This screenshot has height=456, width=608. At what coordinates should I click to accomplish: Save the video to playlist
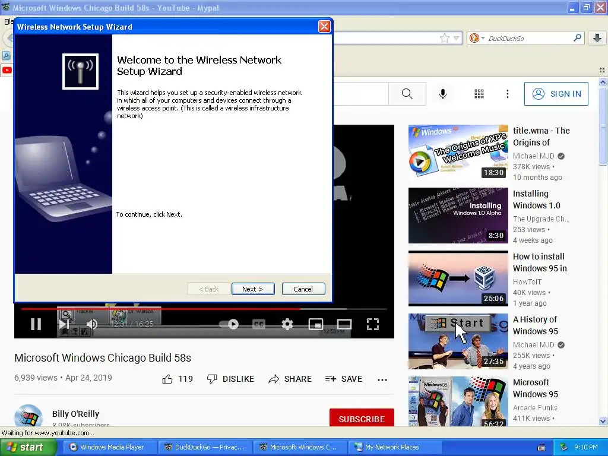344,379
